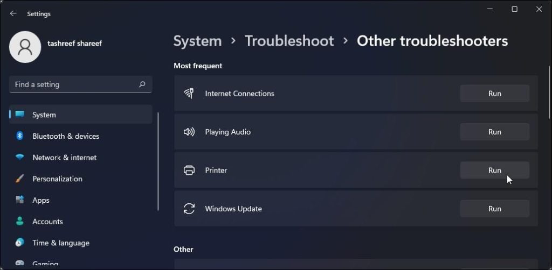Click the Windows Update label
The width and height of the screenshot is (552, 270).
233,209
